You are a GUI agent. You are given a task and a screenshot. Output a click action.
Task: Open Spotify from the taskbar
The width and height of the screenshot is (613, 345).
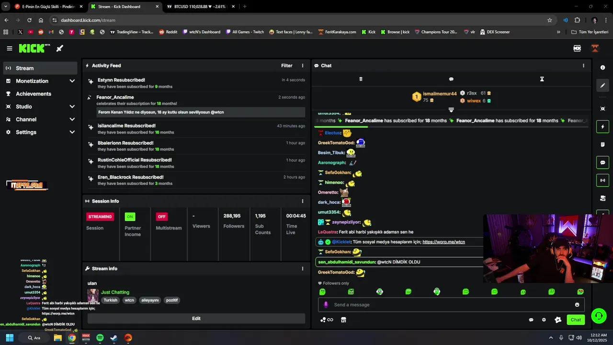coord(100,338)
